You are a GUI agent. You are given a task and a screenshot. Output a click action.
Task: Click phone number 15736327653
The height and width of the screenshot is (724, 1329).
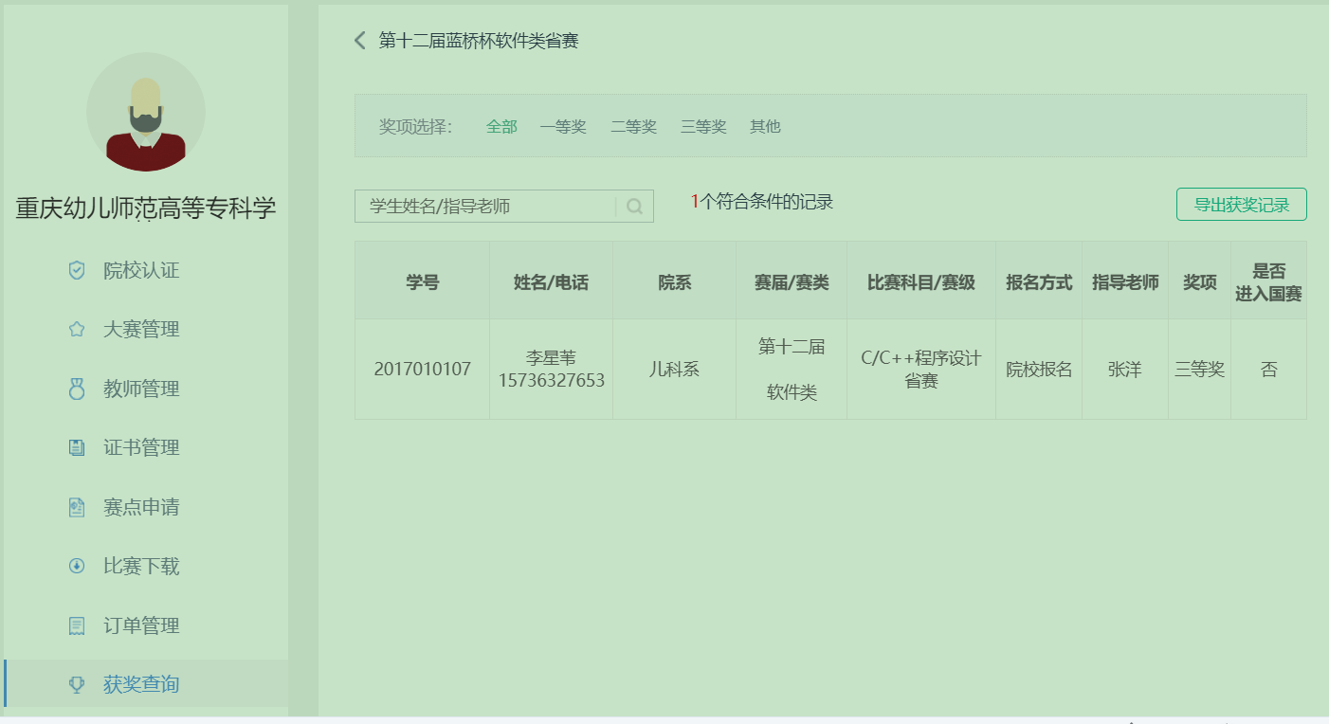point(551,380)
